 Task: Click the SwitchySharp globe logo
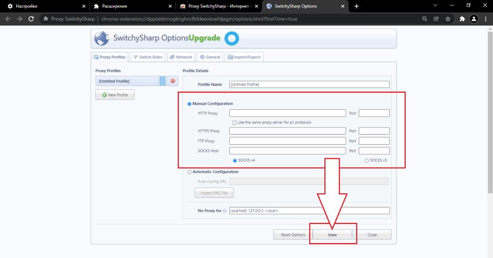click(x=102, y=38)
